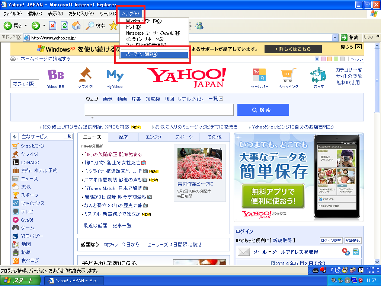Click the flower market news thumbnail

pos(199,163)
